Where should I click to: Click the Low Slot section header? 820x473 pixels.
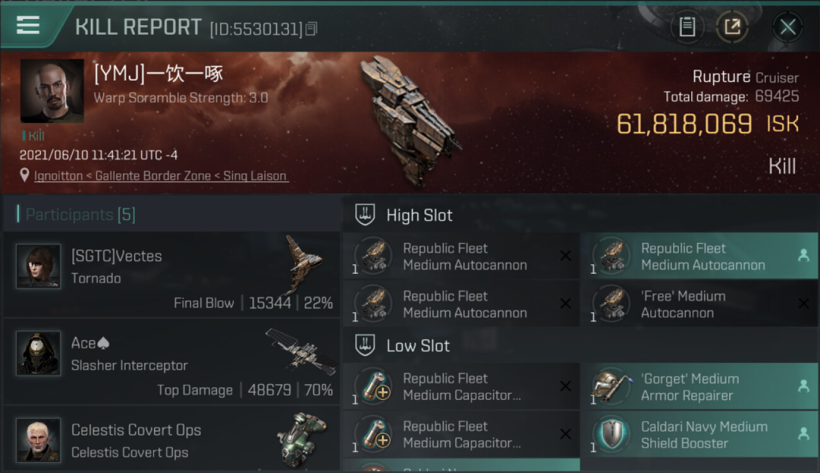418,346
